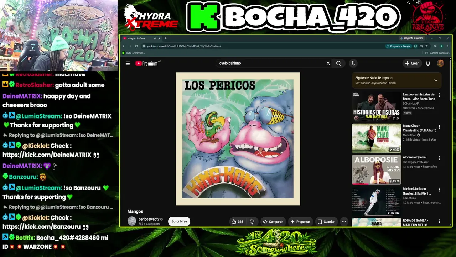Dislike the Mangos video
Viewport: 456px width, 257px height.
(x=252, y=222)
